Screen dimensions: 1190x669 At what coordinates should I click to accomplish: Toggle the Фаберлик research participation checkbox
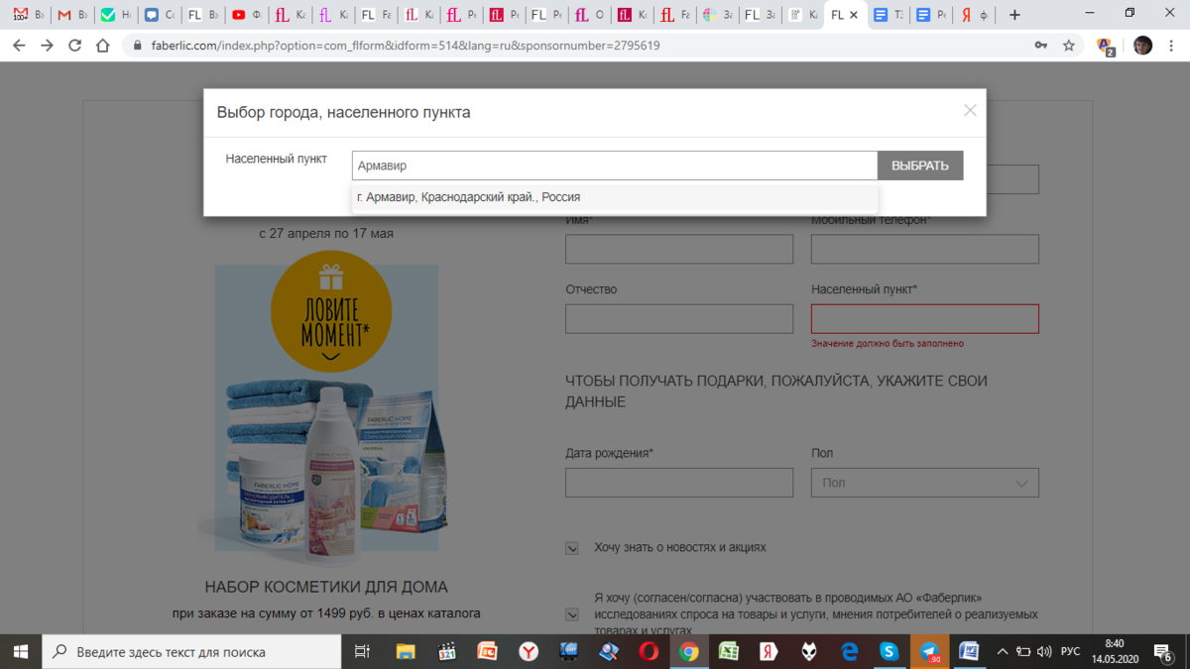click(x=572, y=614)
